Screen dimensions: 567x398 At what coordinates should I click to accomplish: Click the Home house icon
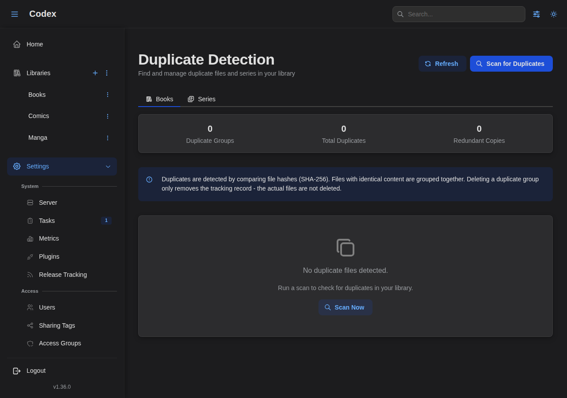coord(17,44)
